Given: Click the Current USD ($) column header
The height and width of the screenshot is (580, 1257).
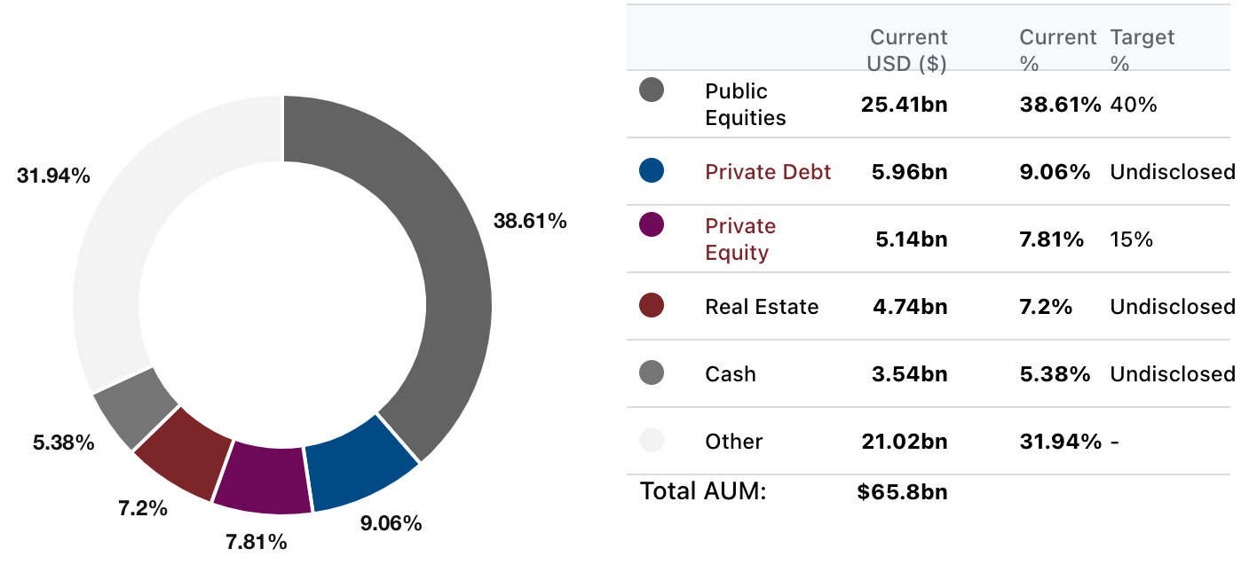Looking at the screenshot, I should 907,51.
